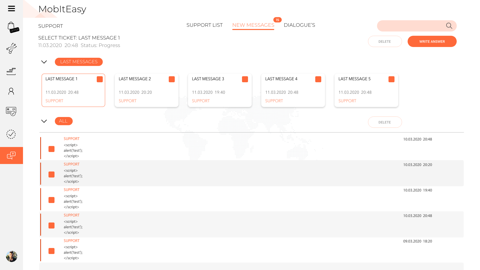This screenshot has width=480, height=270.
Task: Click the timestamp 10.03.2020 20:20
Action: 417,165
